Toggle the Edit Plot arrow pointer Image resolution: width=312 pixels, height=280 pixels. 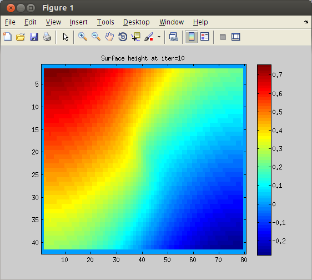66,37
